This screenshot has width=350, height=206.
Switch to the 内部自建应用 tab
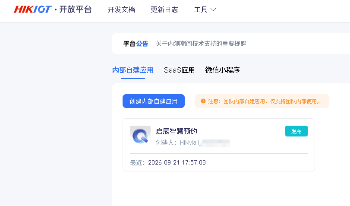[132, 70]
